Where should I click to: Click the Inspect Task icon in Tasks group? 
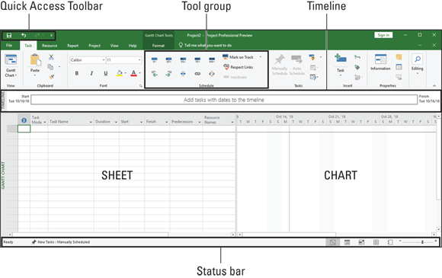[312, 57]
